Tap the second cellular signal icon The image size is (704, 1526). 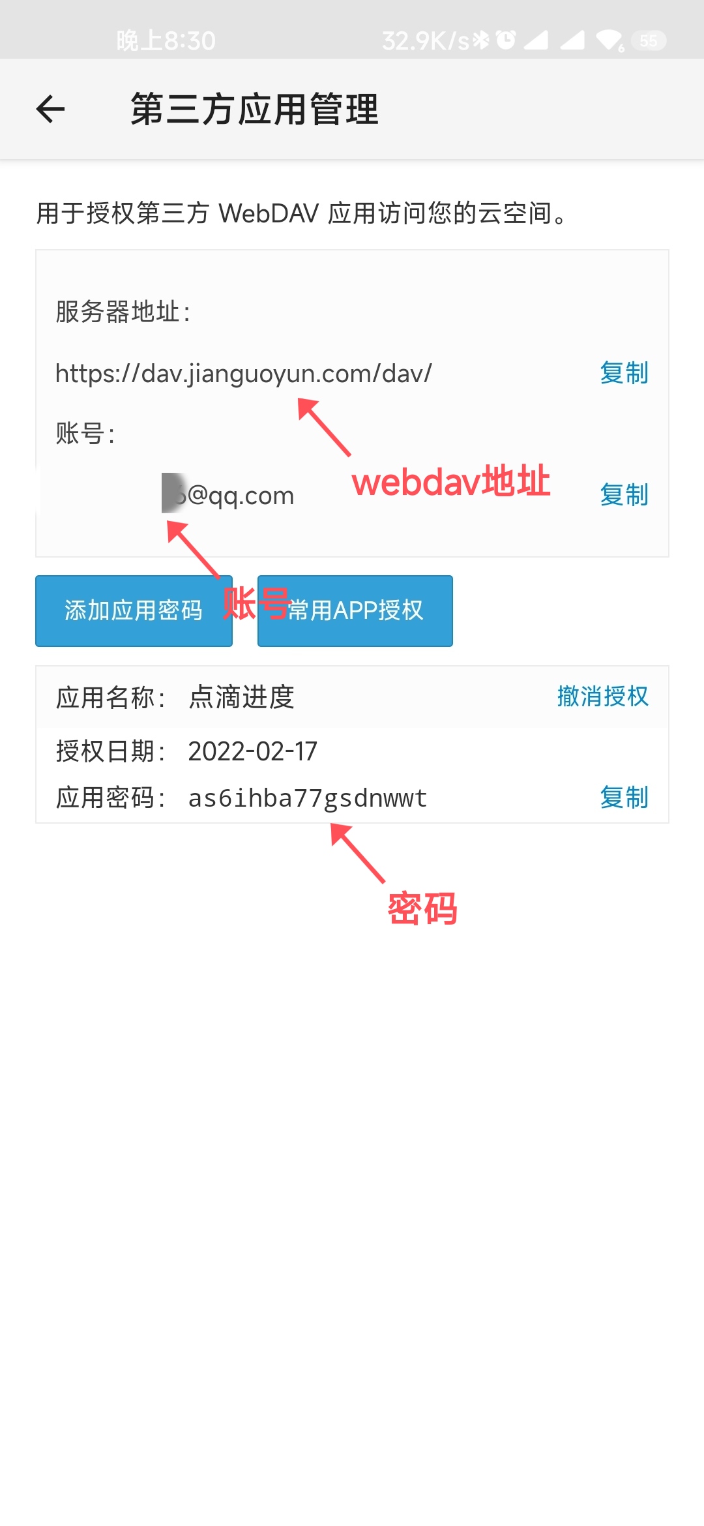[572, 40]
